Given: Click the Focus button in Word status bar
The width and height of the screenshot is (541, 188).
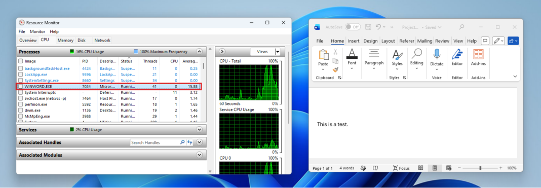Looking at the screenshot, I should (401, 168).
